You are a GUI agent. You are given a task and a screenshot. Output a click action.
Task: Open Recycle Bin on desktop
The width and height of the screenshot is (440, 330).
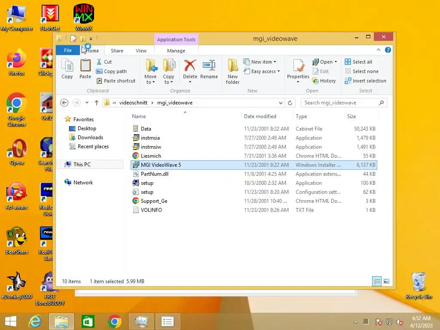419,286
